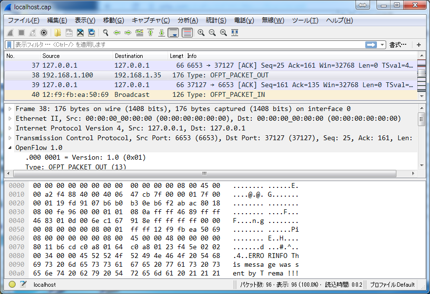
Task: Reset text to normal size icon
Action: [224, 33]
